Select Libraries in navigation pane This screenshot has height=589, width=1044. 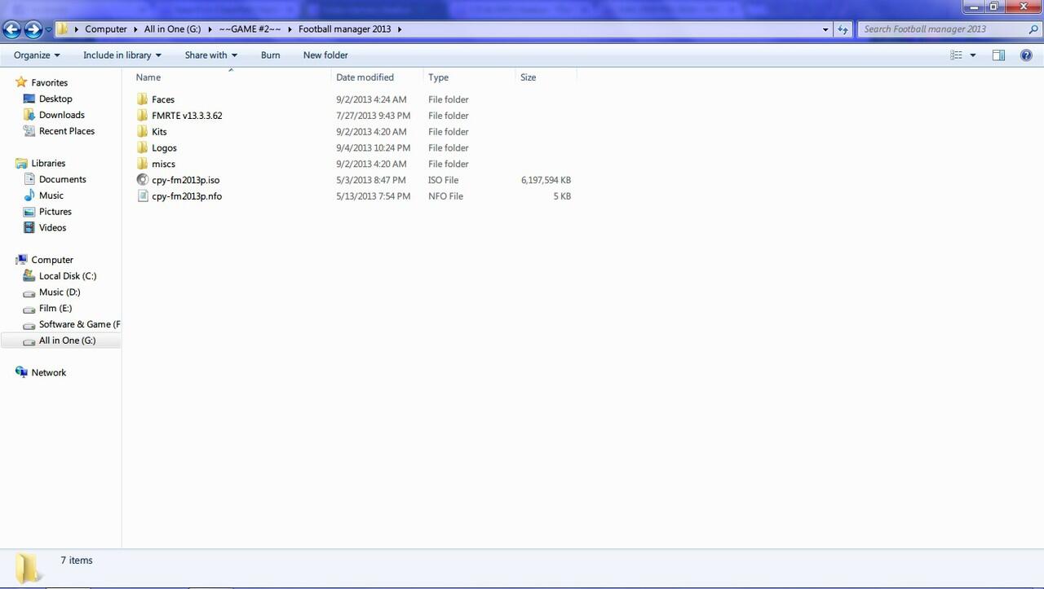pos(48,163)
